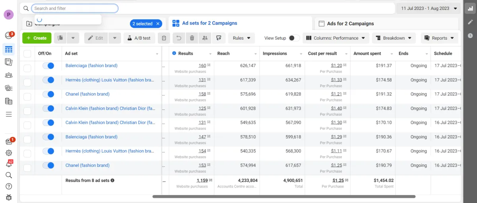Open the settings gear in sidebar
The height and width of the screenshot is (203, 477).
(9, 153)
